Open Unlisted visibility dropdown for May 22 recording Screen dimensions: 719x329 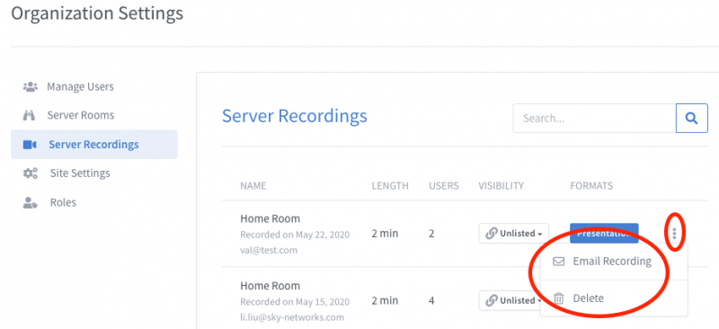pos(513,233)
